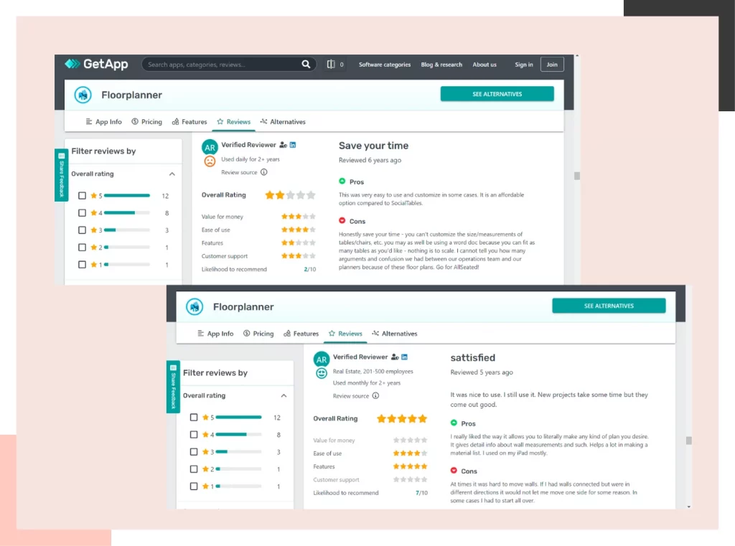Click the sad face sentiment icon
Viewport: 735px width, 546px height.
pyautogui.click(x=210, y=161)
